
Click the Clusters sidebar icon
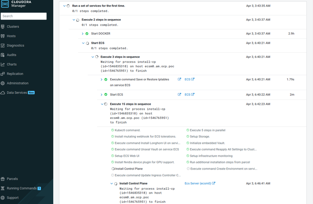pyautogui.click(x=3, y=27)
